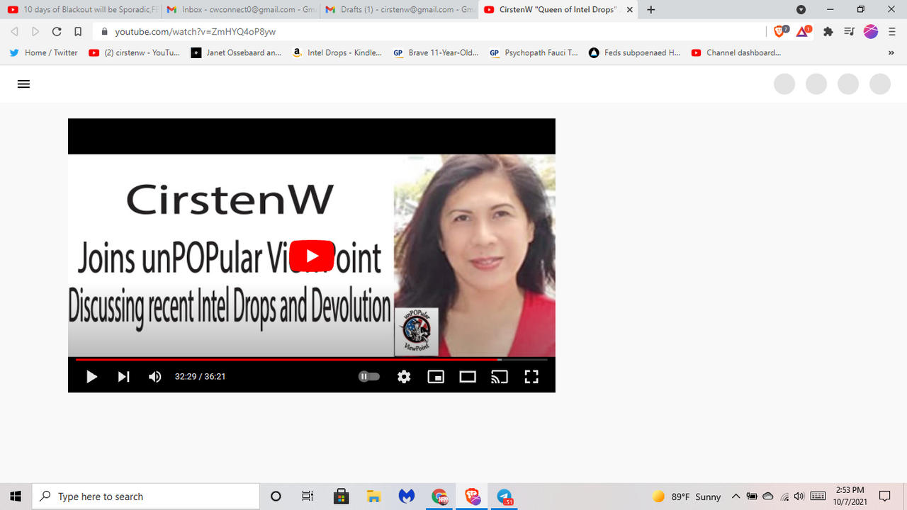The image size is (907, 510).
Task: Expand the bookmarks overflow chevron
Action: click(x=891, y=52)
